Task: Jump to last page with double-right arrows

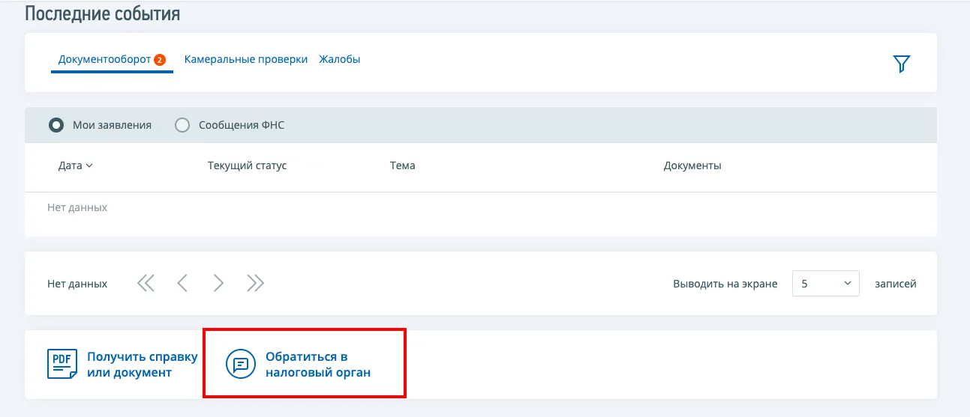Action: (x=255, y=283)
